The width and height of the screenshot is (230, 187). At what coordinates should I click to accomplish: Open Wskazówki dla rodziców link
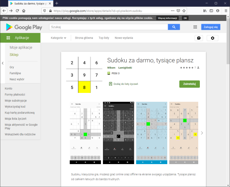tap(20, 134)
